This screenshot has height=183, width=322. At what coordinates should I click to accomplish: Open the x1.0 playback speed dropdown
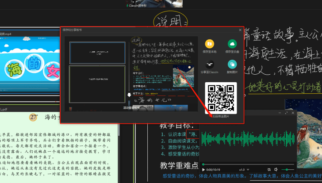pos(244,170)
